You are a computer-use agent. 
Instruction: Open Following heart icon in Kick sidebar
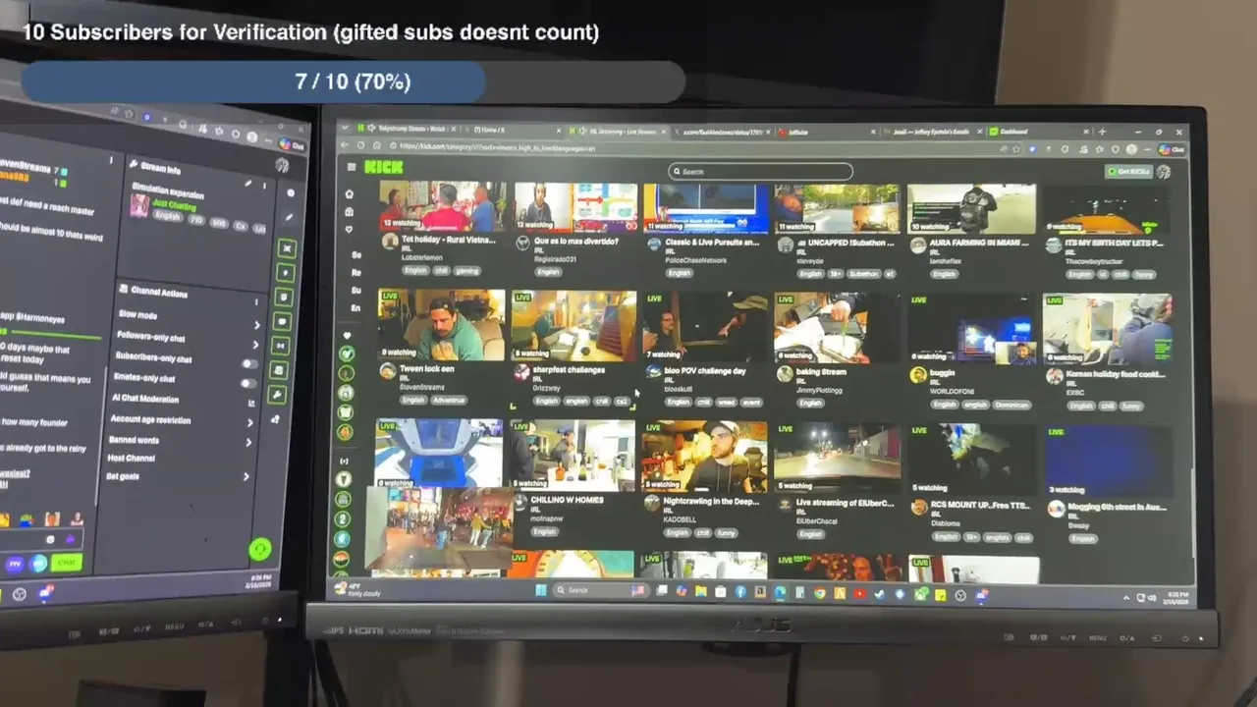tap(349, 229)
